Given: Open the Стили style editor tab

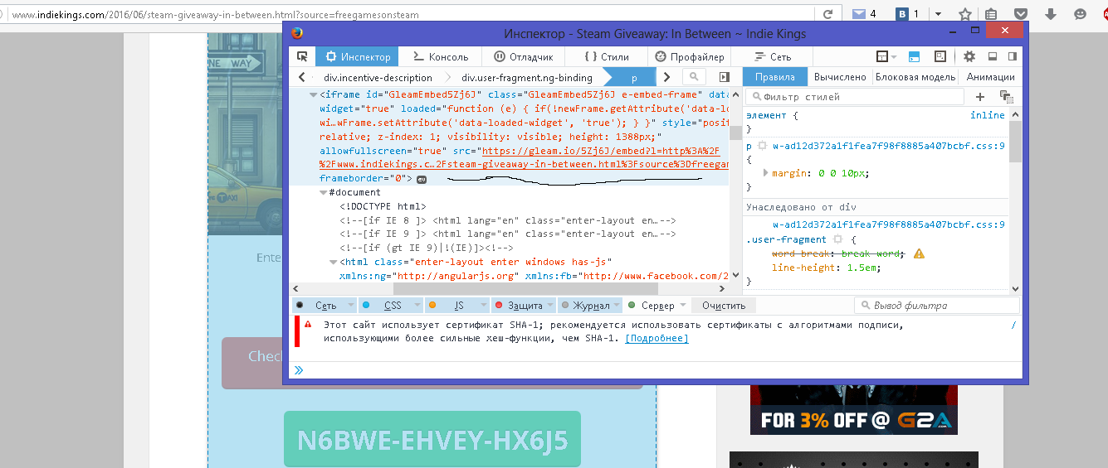Looking at the screenshot, I should click(x=606, y=57).
